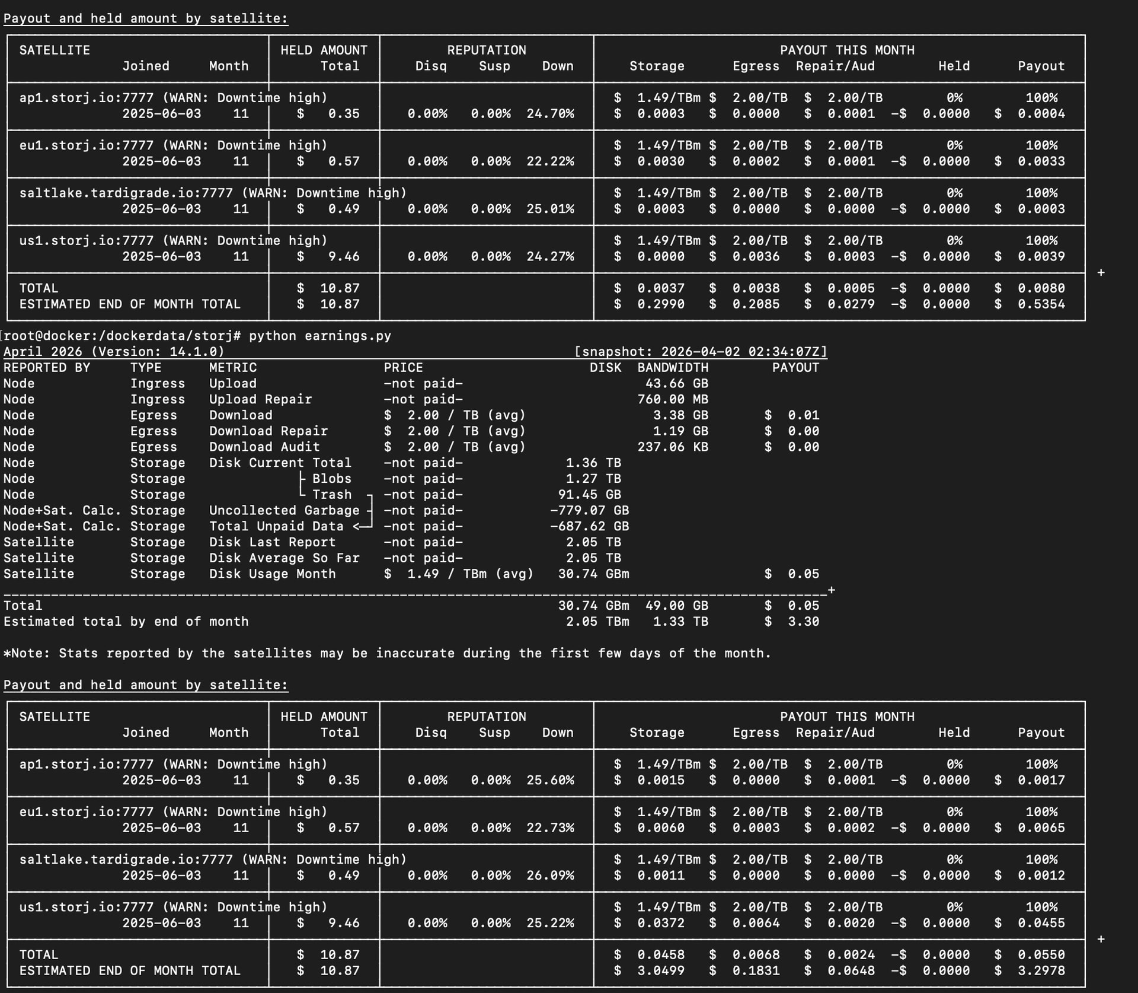Click the Trash storage 91.45 GB value
Viewport: 1138px width, 993px height.
[589, 494]
